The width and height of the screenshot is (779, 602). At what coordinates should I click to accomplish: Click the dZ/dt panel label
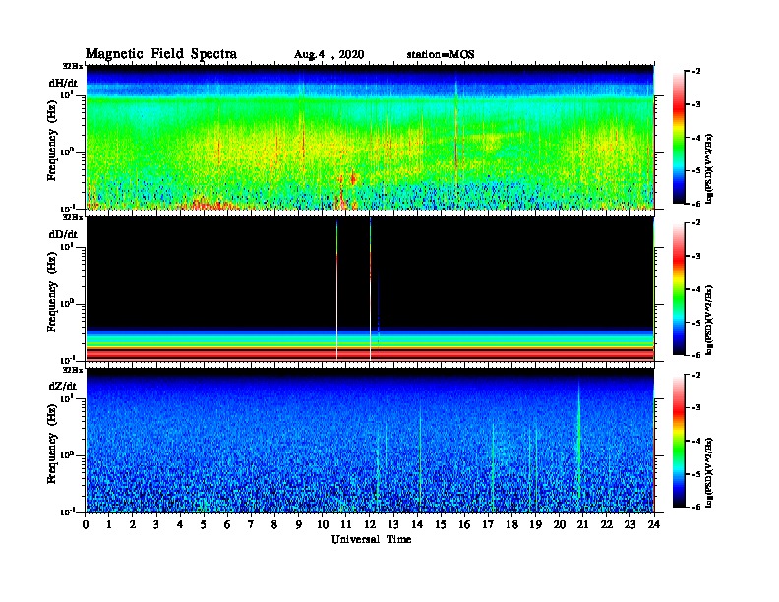click(63, 386)
